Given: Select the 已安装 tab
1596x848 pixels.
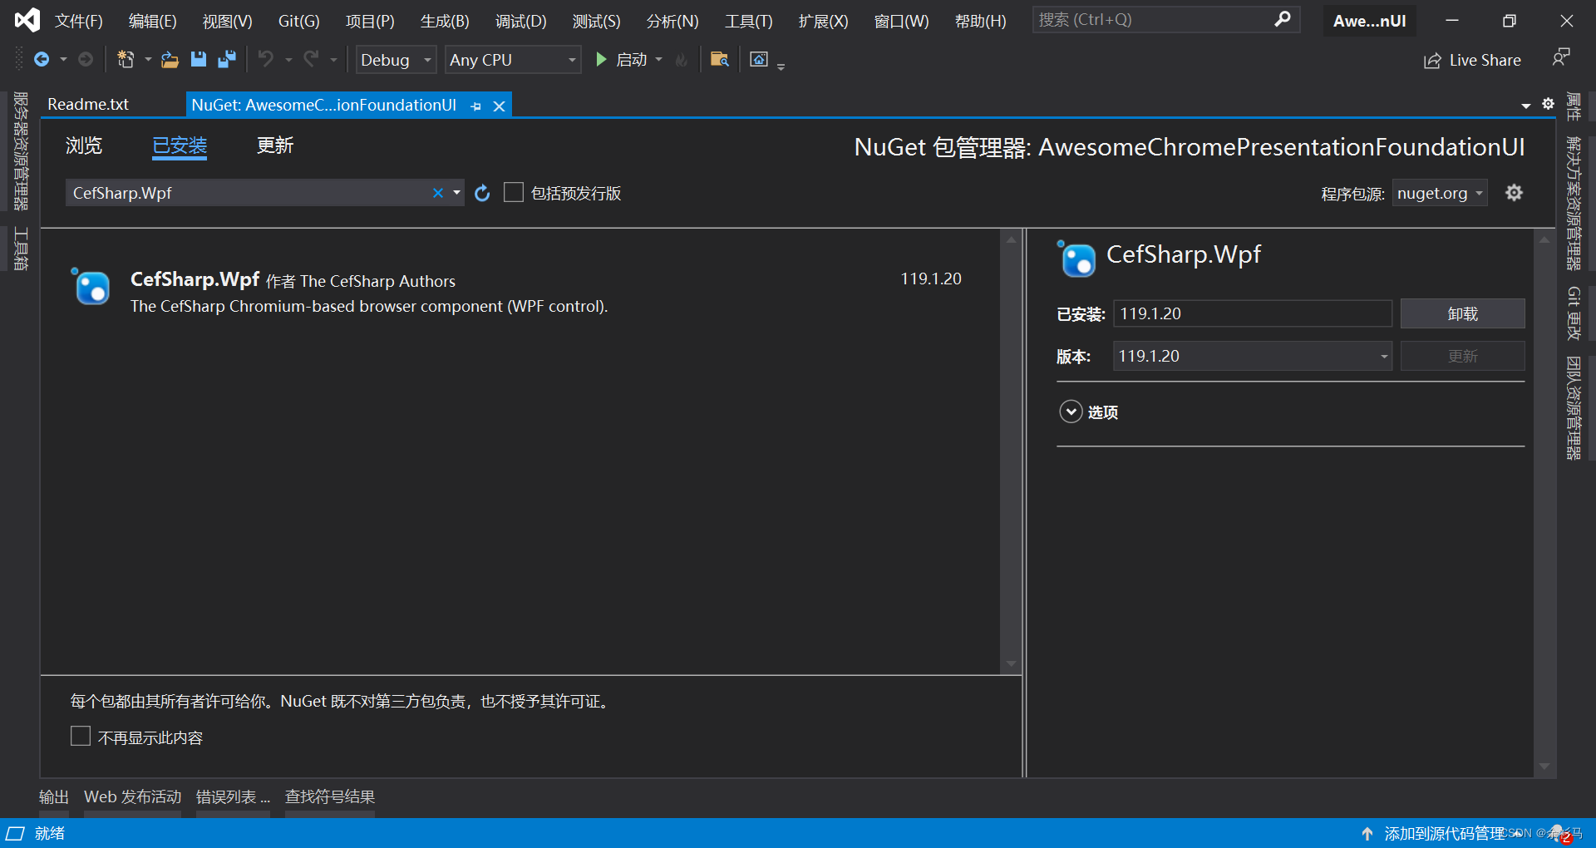Looking at the screenshot, I should [179, 145].
